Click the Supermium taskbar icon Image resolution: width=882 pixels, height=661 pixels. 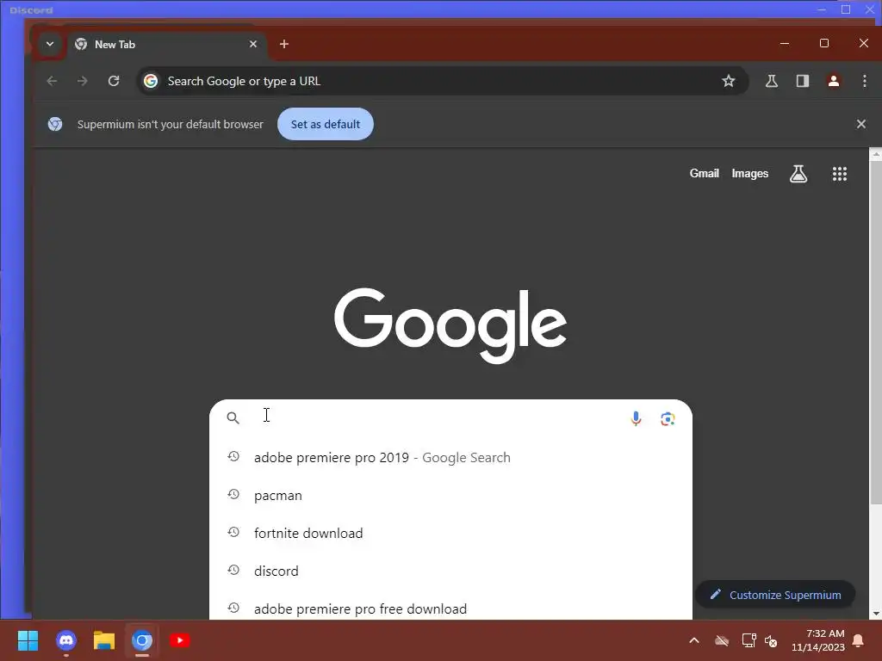(142, 640)
